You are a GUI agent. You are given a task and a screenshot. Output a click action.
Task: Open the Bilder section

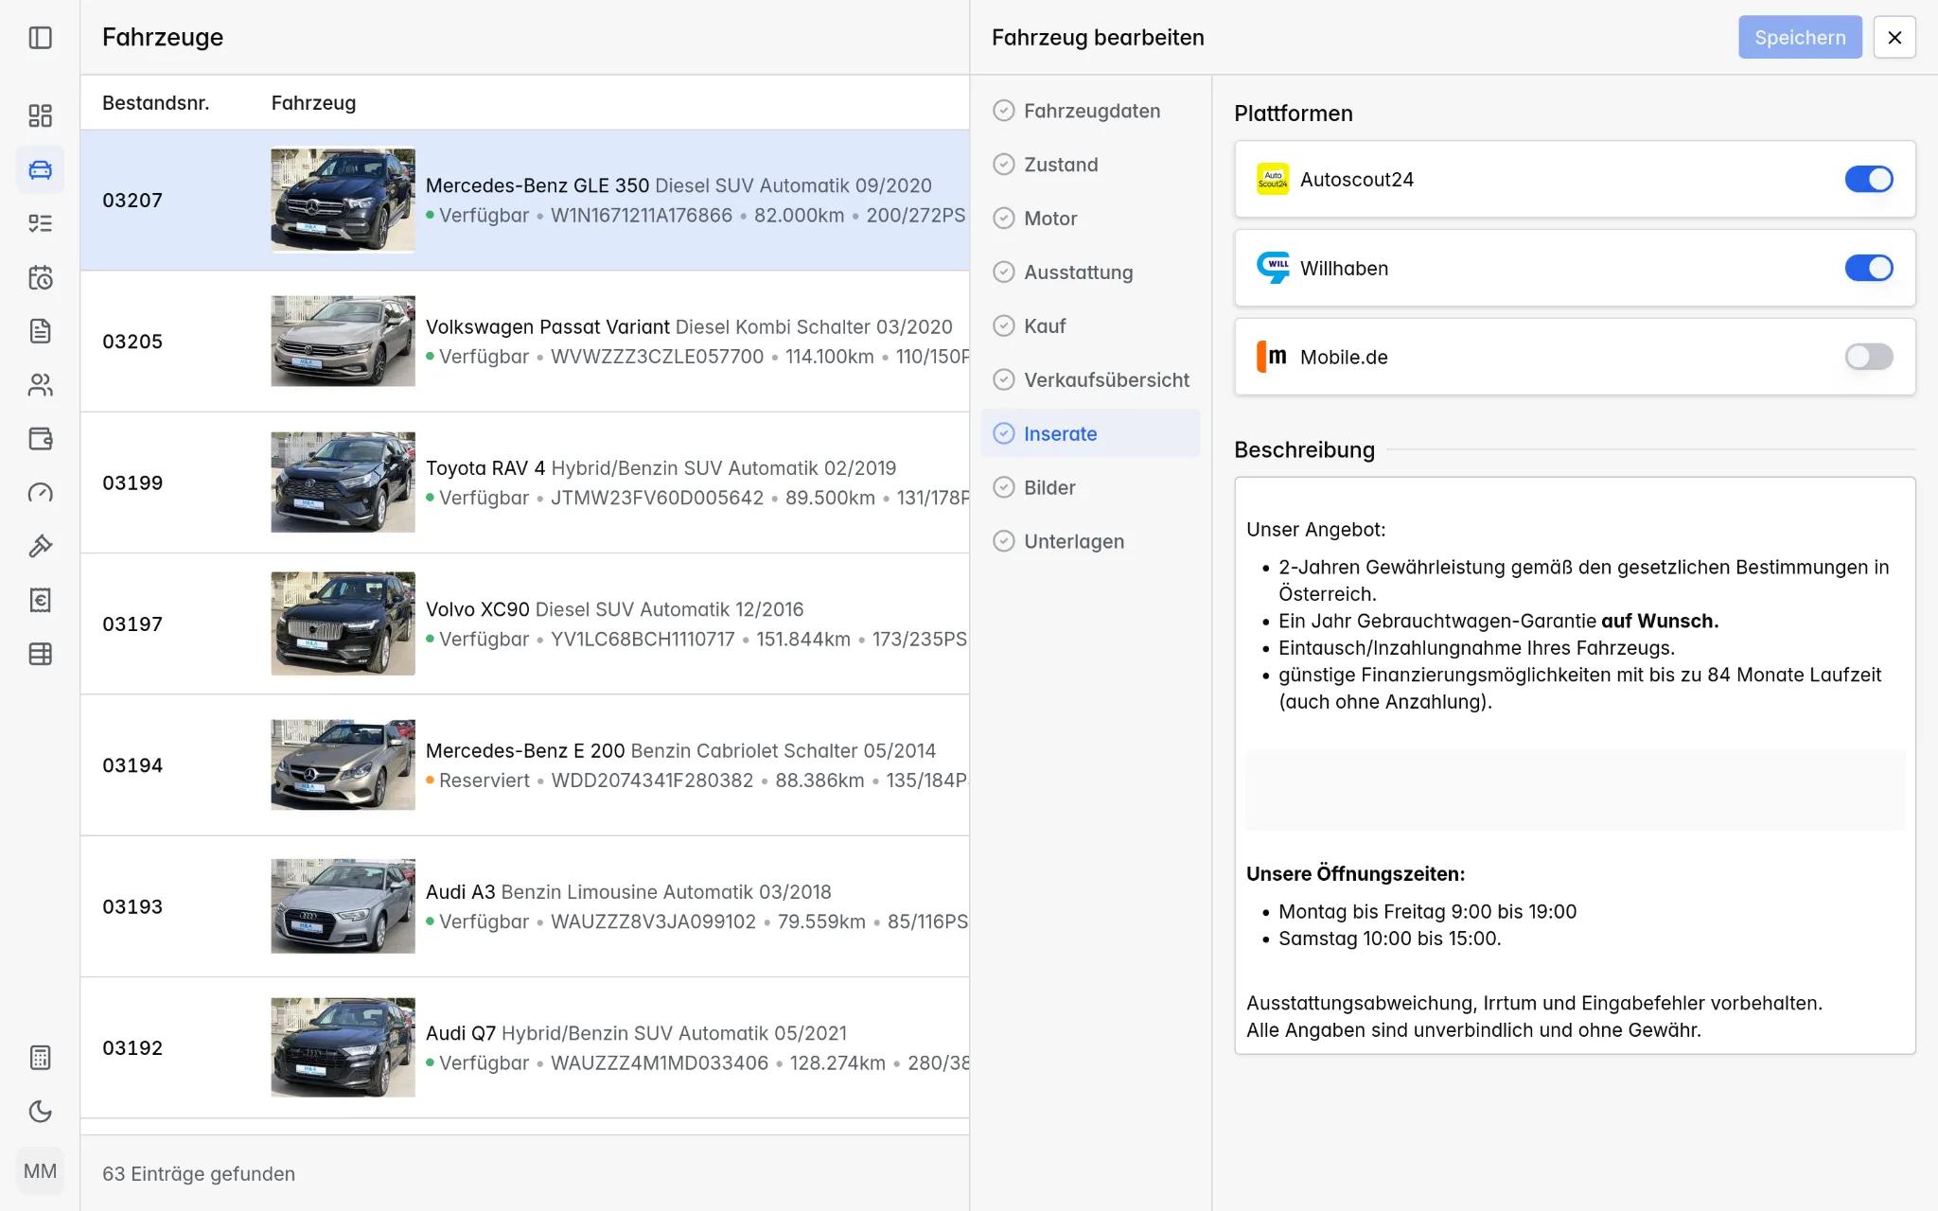pyautogui.click(x=1090, y=487)
